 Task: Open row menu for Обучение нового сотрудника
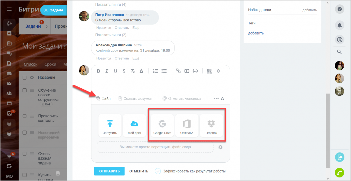32,90
